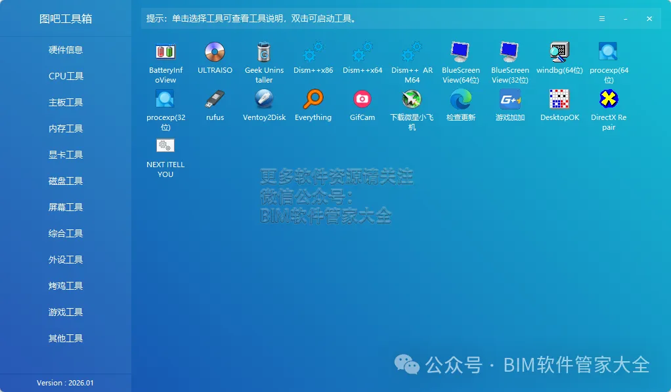Select the DesktopOK icon

coord(559,99)
